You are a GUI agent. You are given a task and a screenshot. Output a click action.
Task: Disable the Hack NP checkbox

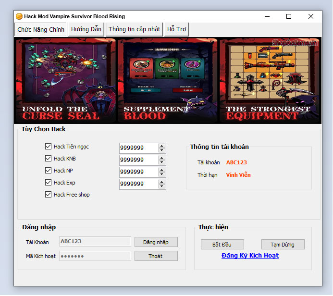[48, 171]
